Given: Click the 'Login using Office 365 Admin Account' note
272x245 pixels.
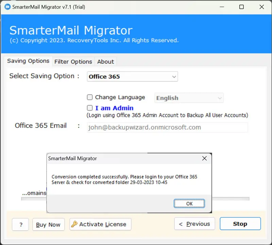Looking at the screenshot, I should 167,115.
